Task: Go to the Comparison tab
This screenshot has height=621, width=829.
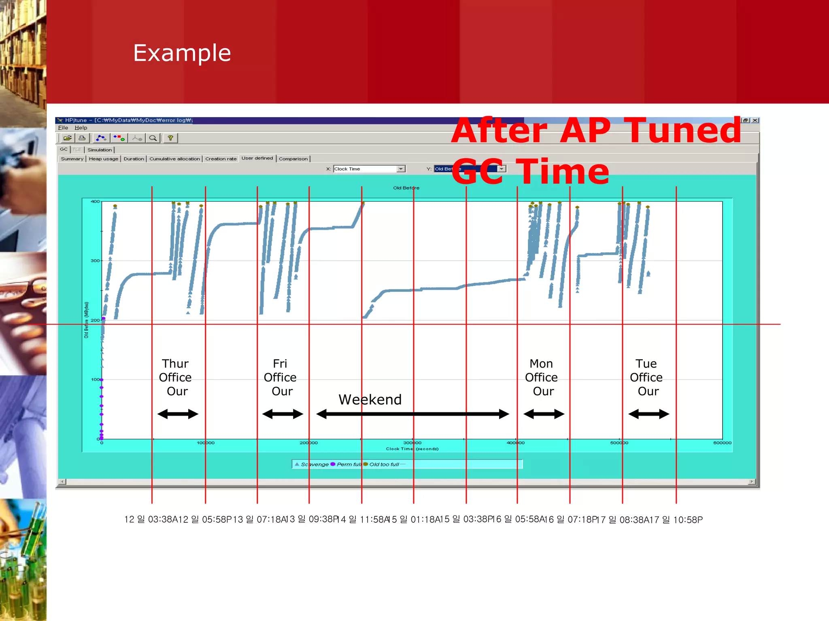Action: 293,159
